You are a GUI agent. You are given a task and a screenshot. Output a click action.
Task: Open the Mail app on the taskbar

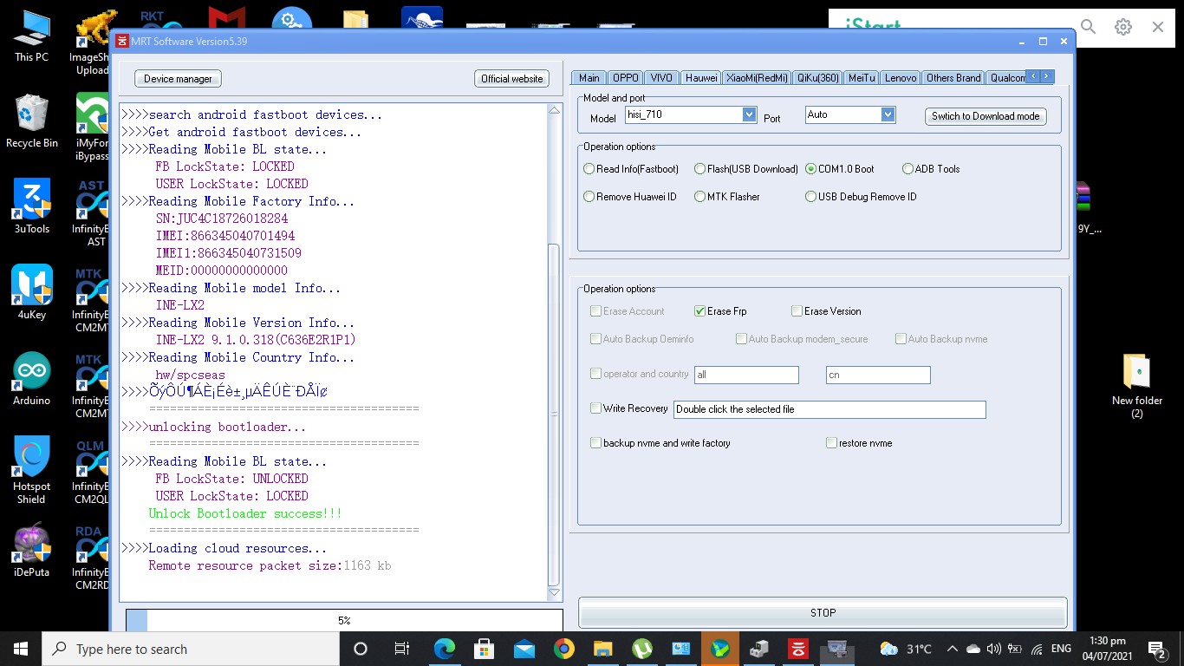tap(524, 649)
